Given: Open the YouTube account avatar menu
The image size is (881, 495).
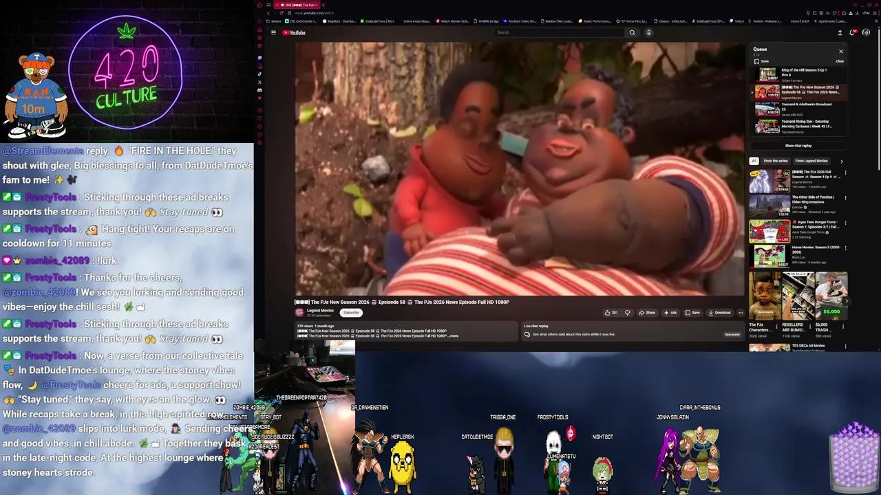Looking at the screenshot, I should [866, 32].
